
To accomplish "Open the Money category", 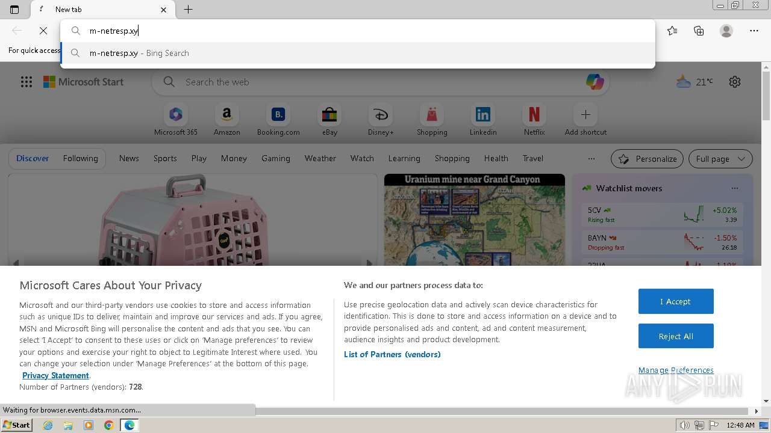I will pyautogui.click(x=234, y=158).
